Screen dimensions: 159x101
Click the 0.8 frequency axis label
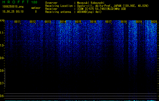click(x=2, y=71)
